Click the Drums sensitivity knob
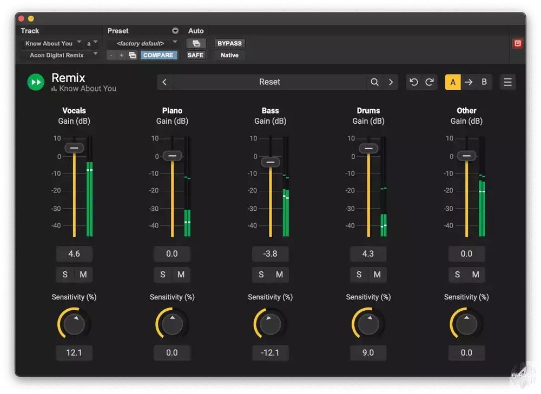 coord(368,324)
